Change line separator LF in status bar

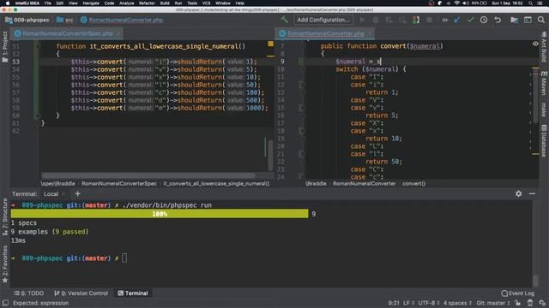(408, 303)
